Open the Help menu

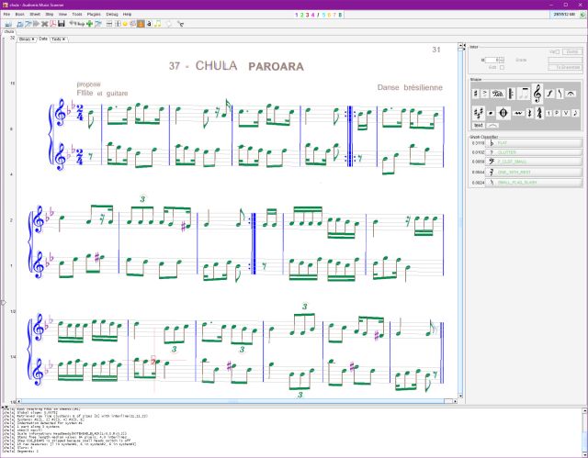(127, 15)
